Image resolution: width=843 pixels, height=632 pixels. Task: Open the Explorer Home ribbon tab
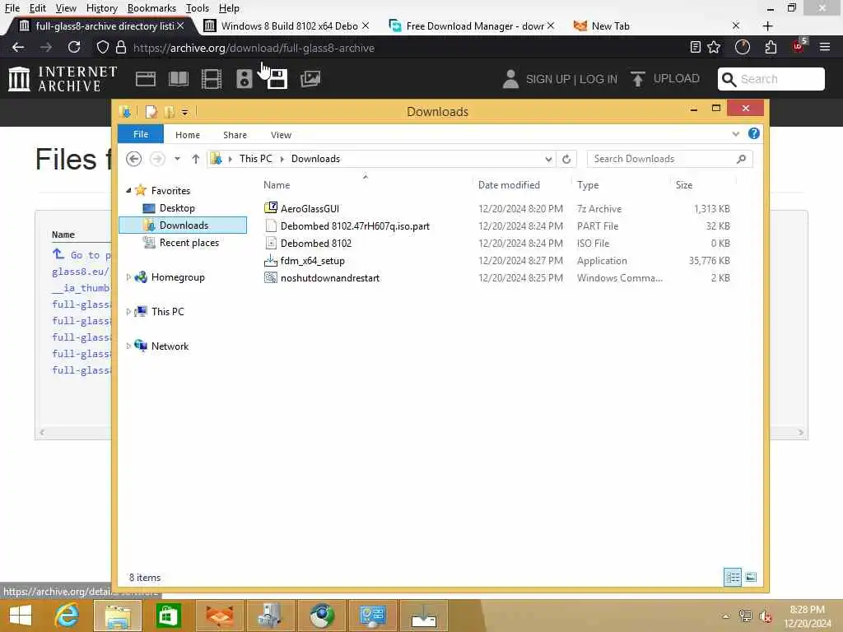188,135
